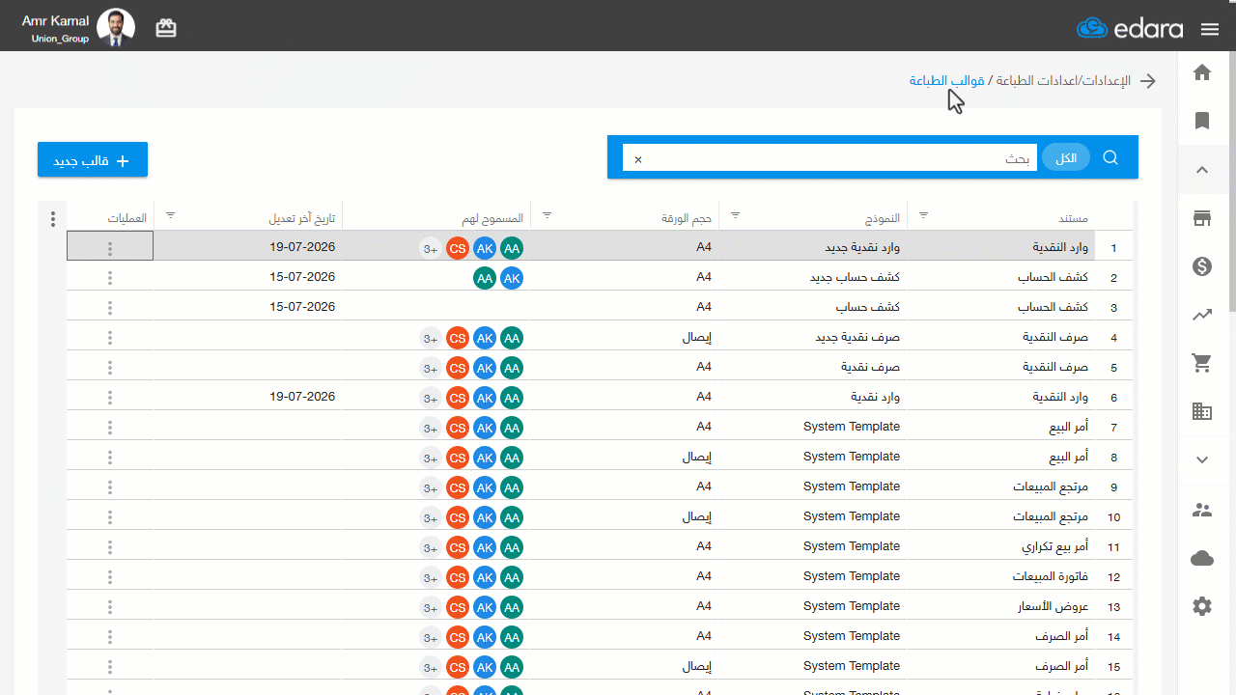Open the store module in sidebar
The height and width of the screenshot is (695, 1236).
[1202, 218]
